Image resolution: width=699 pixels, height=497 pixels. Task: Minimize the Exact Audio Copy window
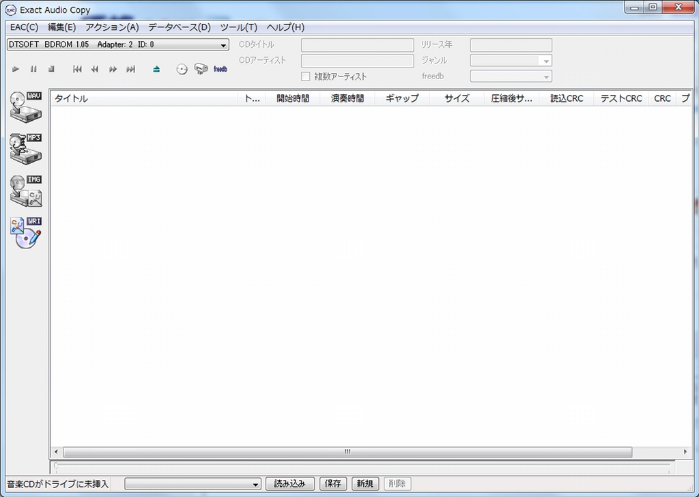pos(634,7)
